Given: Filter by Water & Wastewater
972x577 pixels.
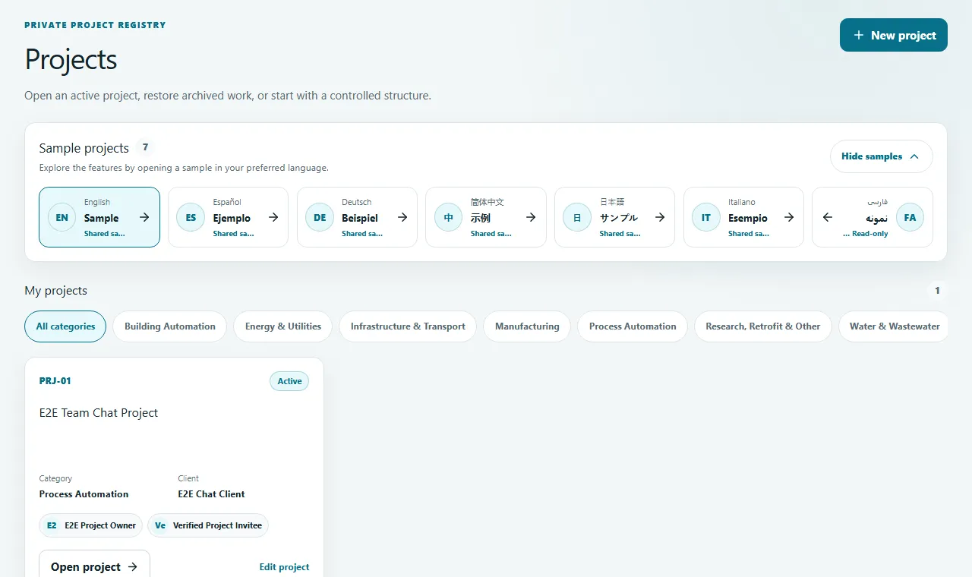Looking at the screenshot, I should tap(895, 326).
